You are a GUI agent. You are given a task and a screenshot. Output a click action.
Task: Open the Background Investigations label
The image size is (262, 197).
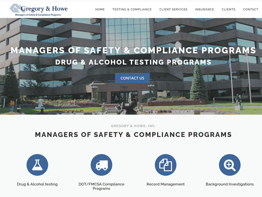(230, 184)
